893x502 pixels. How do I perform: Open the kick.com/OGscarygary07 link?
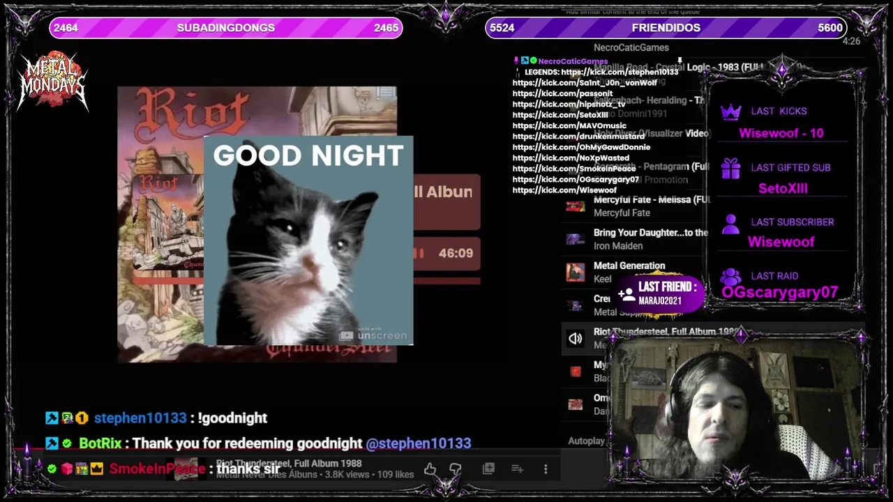pyautogui.click(x=576, y=179)
